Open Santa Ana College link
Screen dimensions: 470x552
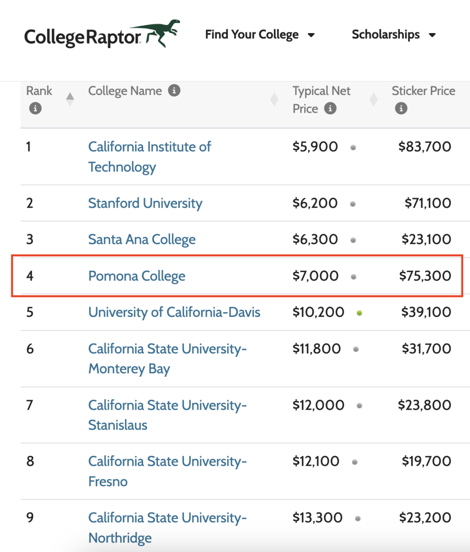(142, 239)
